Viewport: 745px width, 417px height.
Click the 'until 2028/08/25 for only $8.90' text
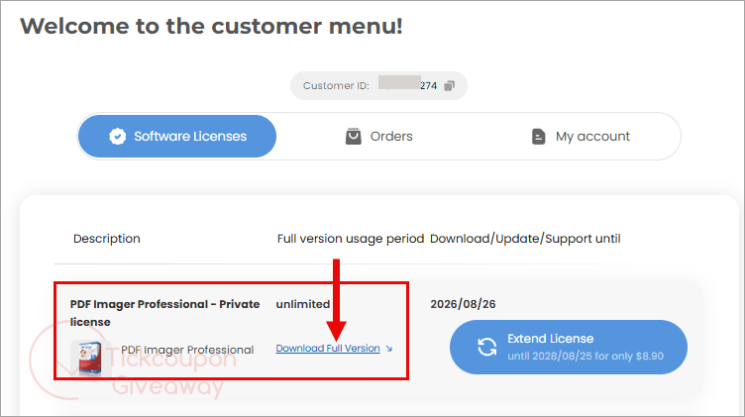coord(585,356)
